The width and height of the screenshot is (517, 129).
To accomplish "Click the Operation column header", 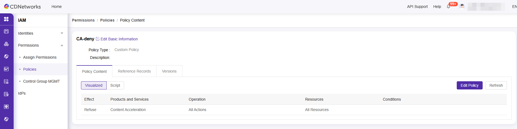I will coord(197,99).
